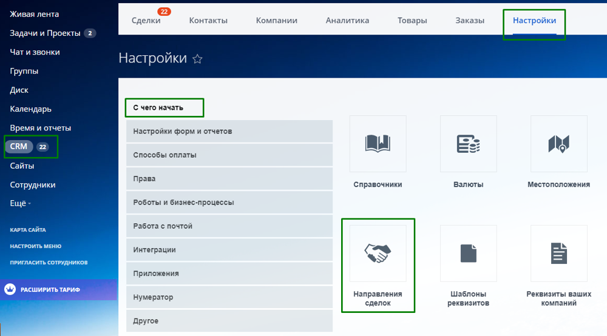Image resolution: width=607 pixels, height=336 pixels.
Task: Switch to the Сделки tab
Action: click(x=146, y=21)
